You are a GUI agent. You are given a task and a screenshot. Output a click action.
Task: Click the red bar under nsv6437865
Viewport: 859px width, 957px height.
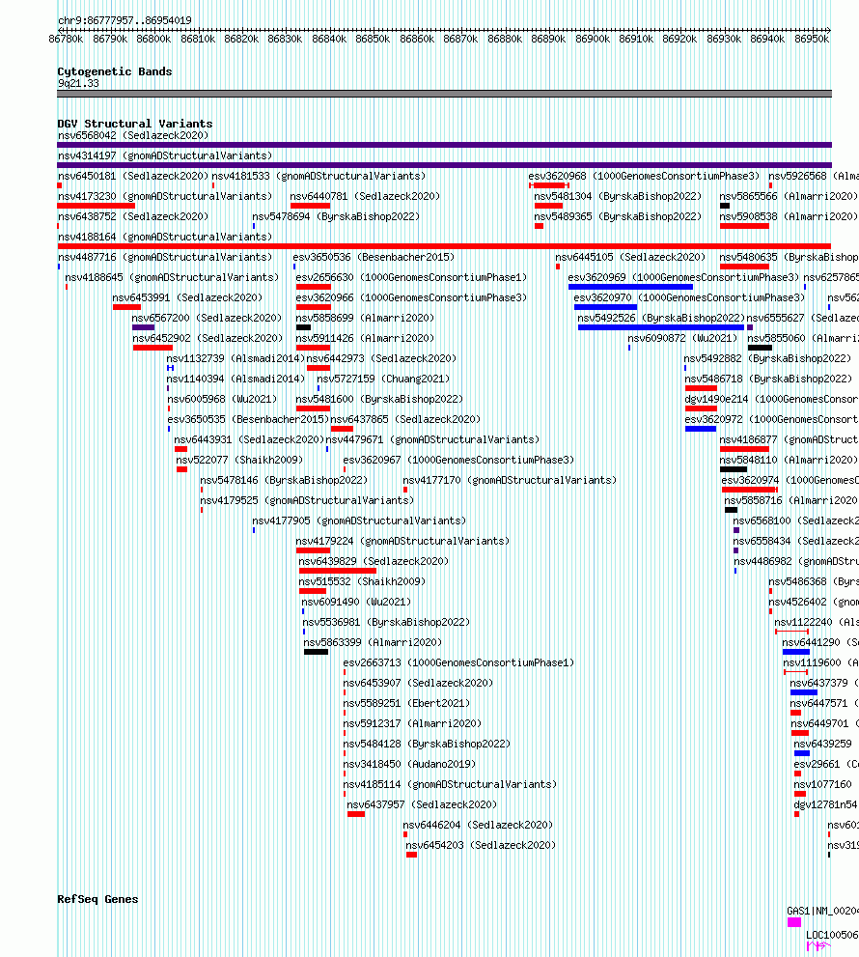tap(343, 429)
